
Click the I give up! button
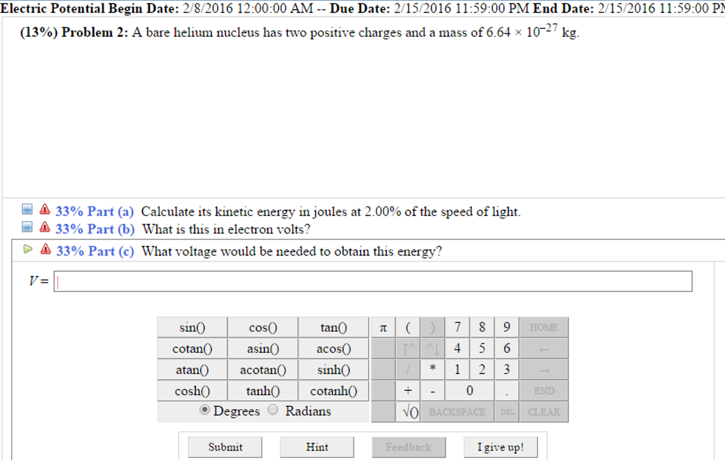(501, 447)
